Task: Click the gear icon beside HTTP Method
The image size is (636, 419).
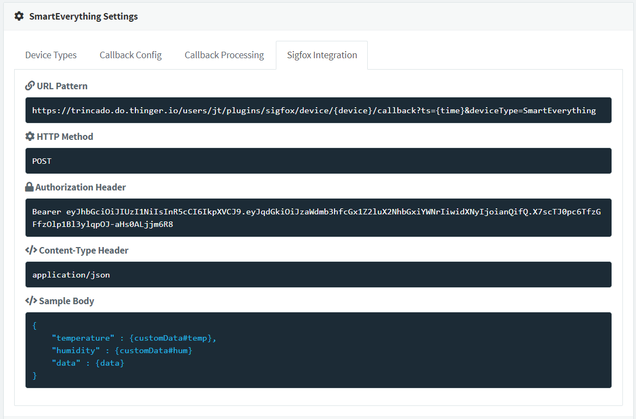Action: click(x=30, y=137)
